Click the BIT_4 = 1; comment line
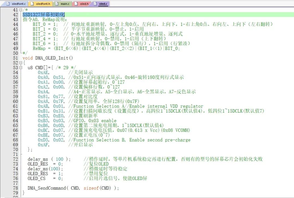Screen dimensions: 294x198 [99, 39]
